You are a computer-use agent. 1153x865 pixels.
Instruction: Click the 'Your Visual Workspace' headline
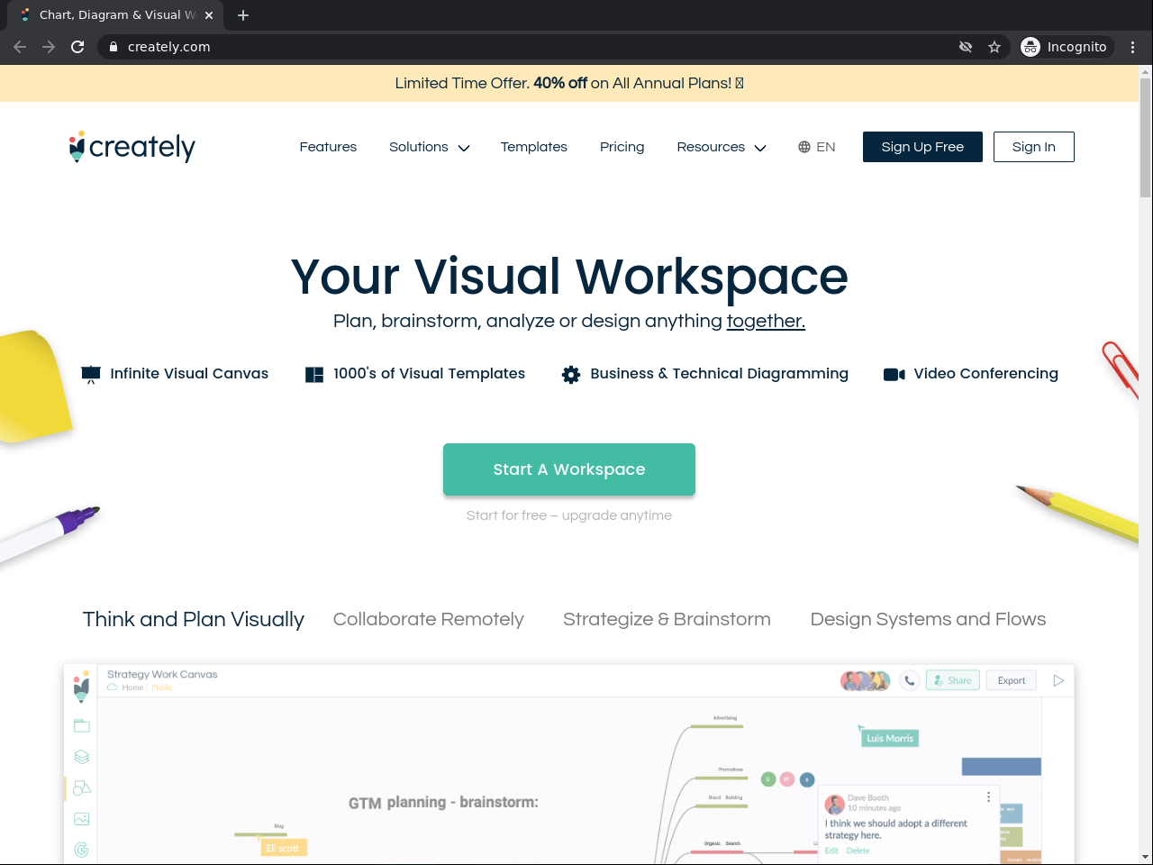pos(569,276)
